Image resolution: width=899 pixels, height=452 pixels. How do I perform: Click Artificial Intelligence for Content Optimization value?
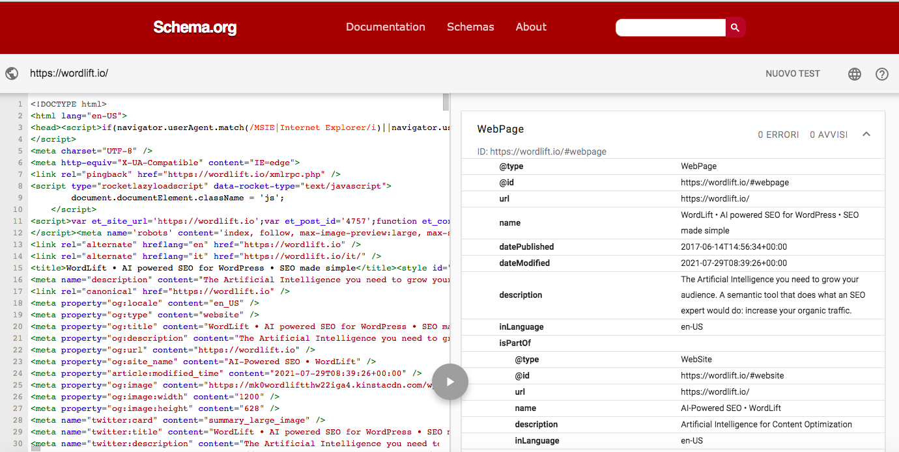(766, 425)
